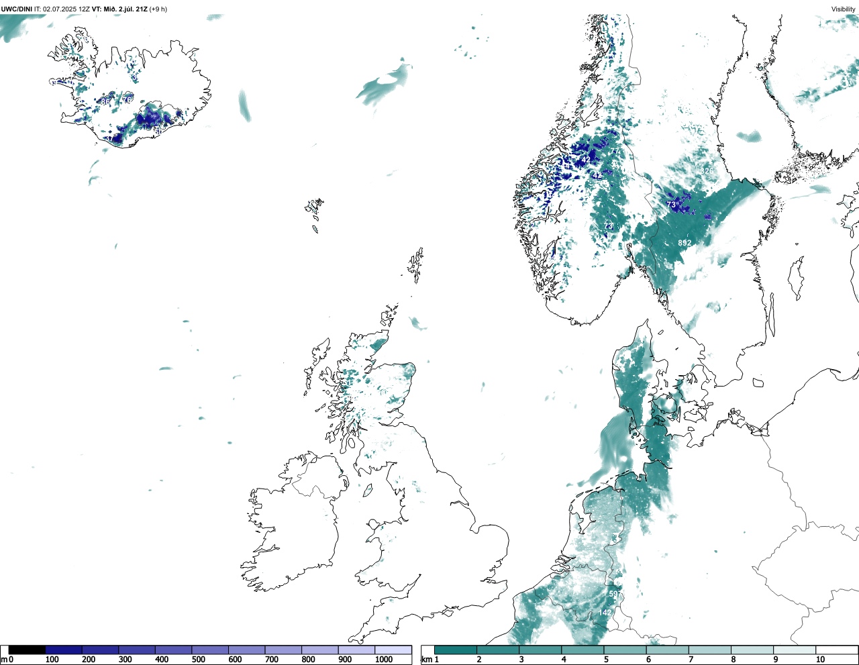
Task: Pick the swatch between 7 and 8 km
Action: click(x=710, y=650)
